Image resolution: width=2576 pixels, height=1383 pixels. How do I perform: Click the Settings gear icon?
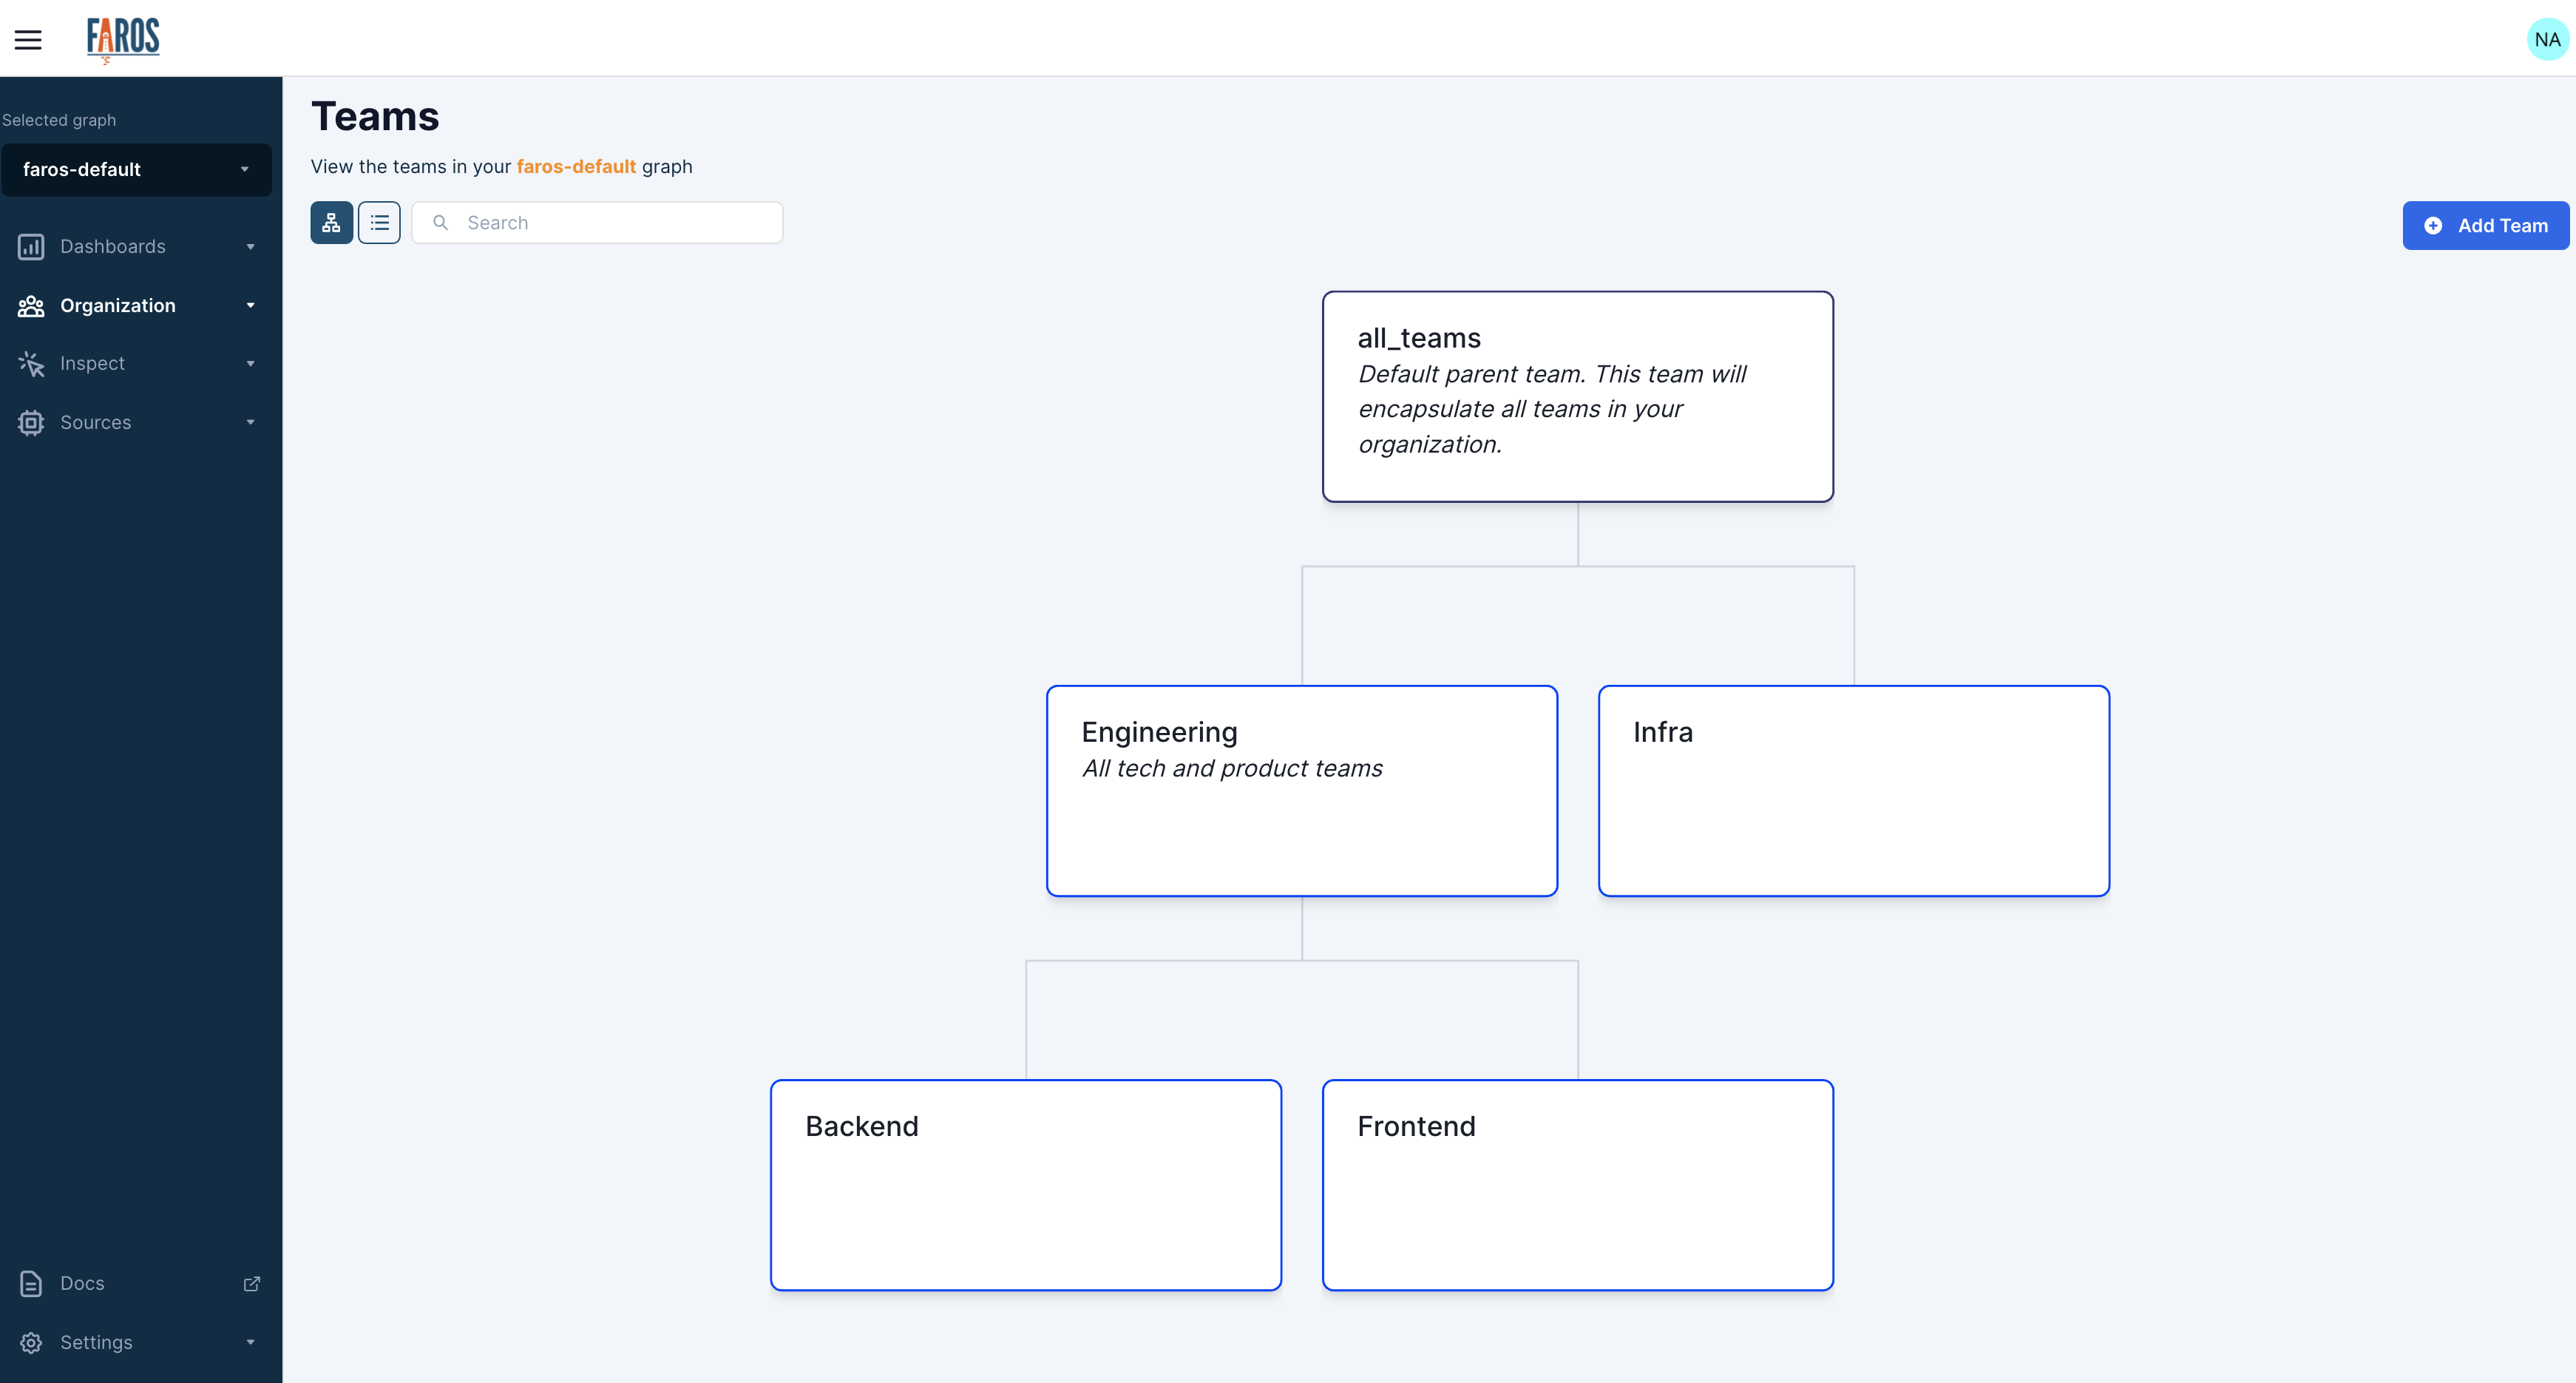click(x=31, y=1342)
